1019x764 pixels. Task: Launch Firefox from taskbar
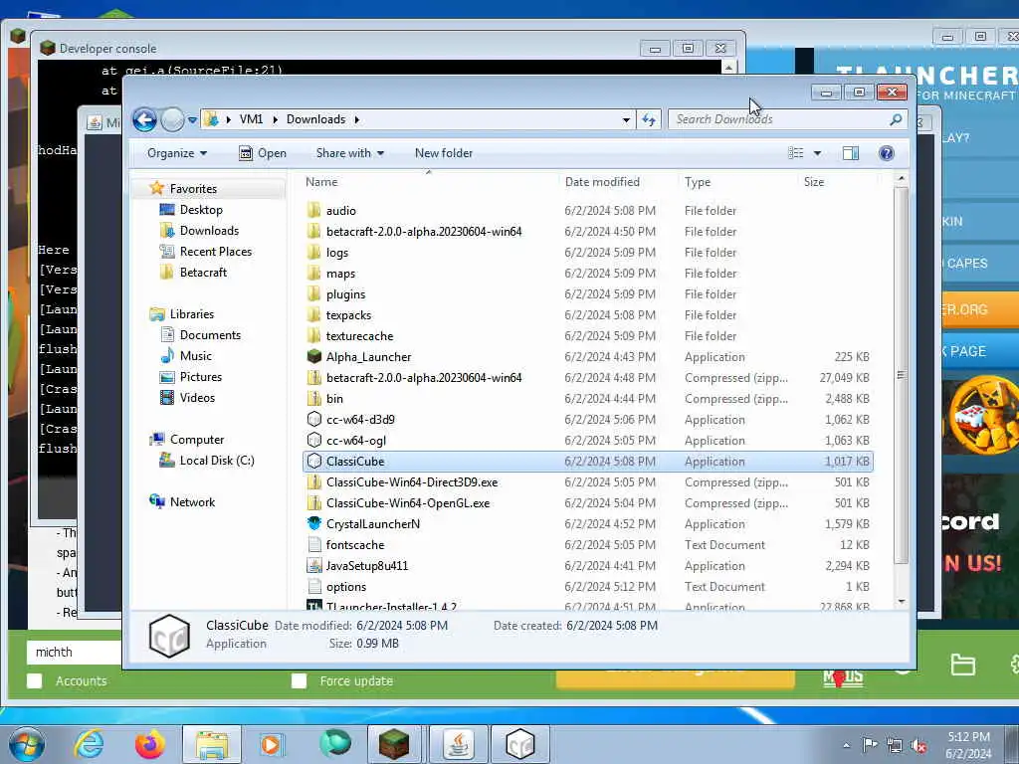coord(149,744)
